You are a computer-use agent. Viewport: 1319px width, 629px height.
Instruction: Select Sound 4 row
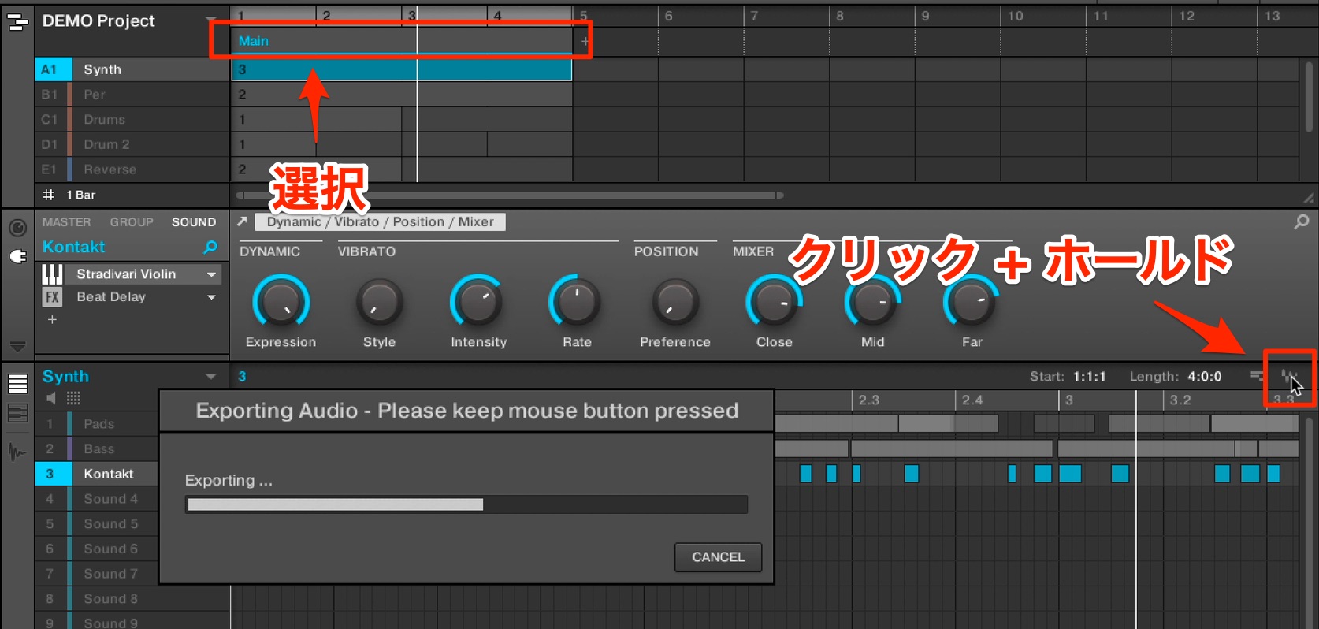click(97, 499)
